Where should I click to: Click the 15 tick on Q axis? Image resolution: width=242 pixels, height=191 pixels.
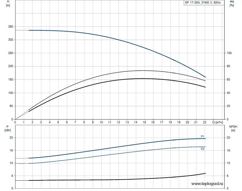pyautogui.click(x=144, y=123)
